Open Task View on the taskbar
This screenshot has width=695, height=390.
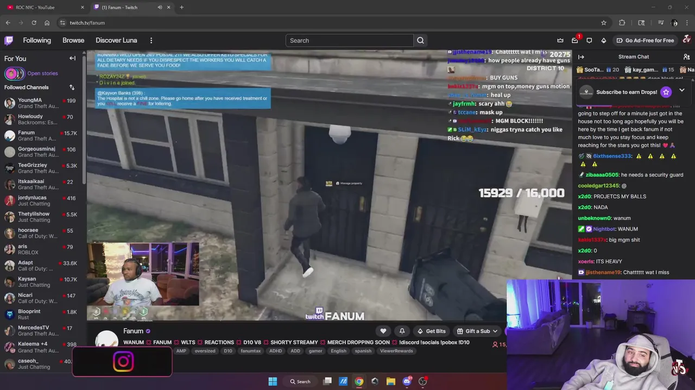click(x=327, y=381)
